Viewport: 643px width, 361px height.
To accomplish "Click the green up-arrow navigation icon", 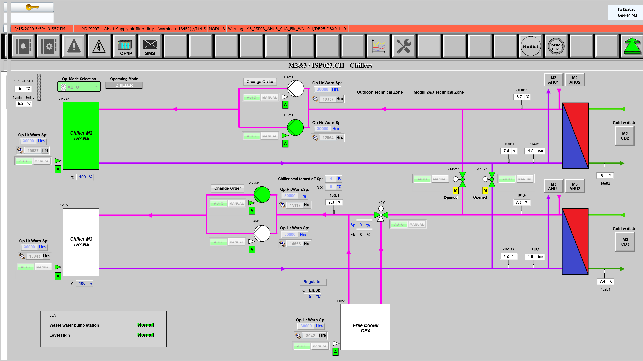I will click(632, 46).
